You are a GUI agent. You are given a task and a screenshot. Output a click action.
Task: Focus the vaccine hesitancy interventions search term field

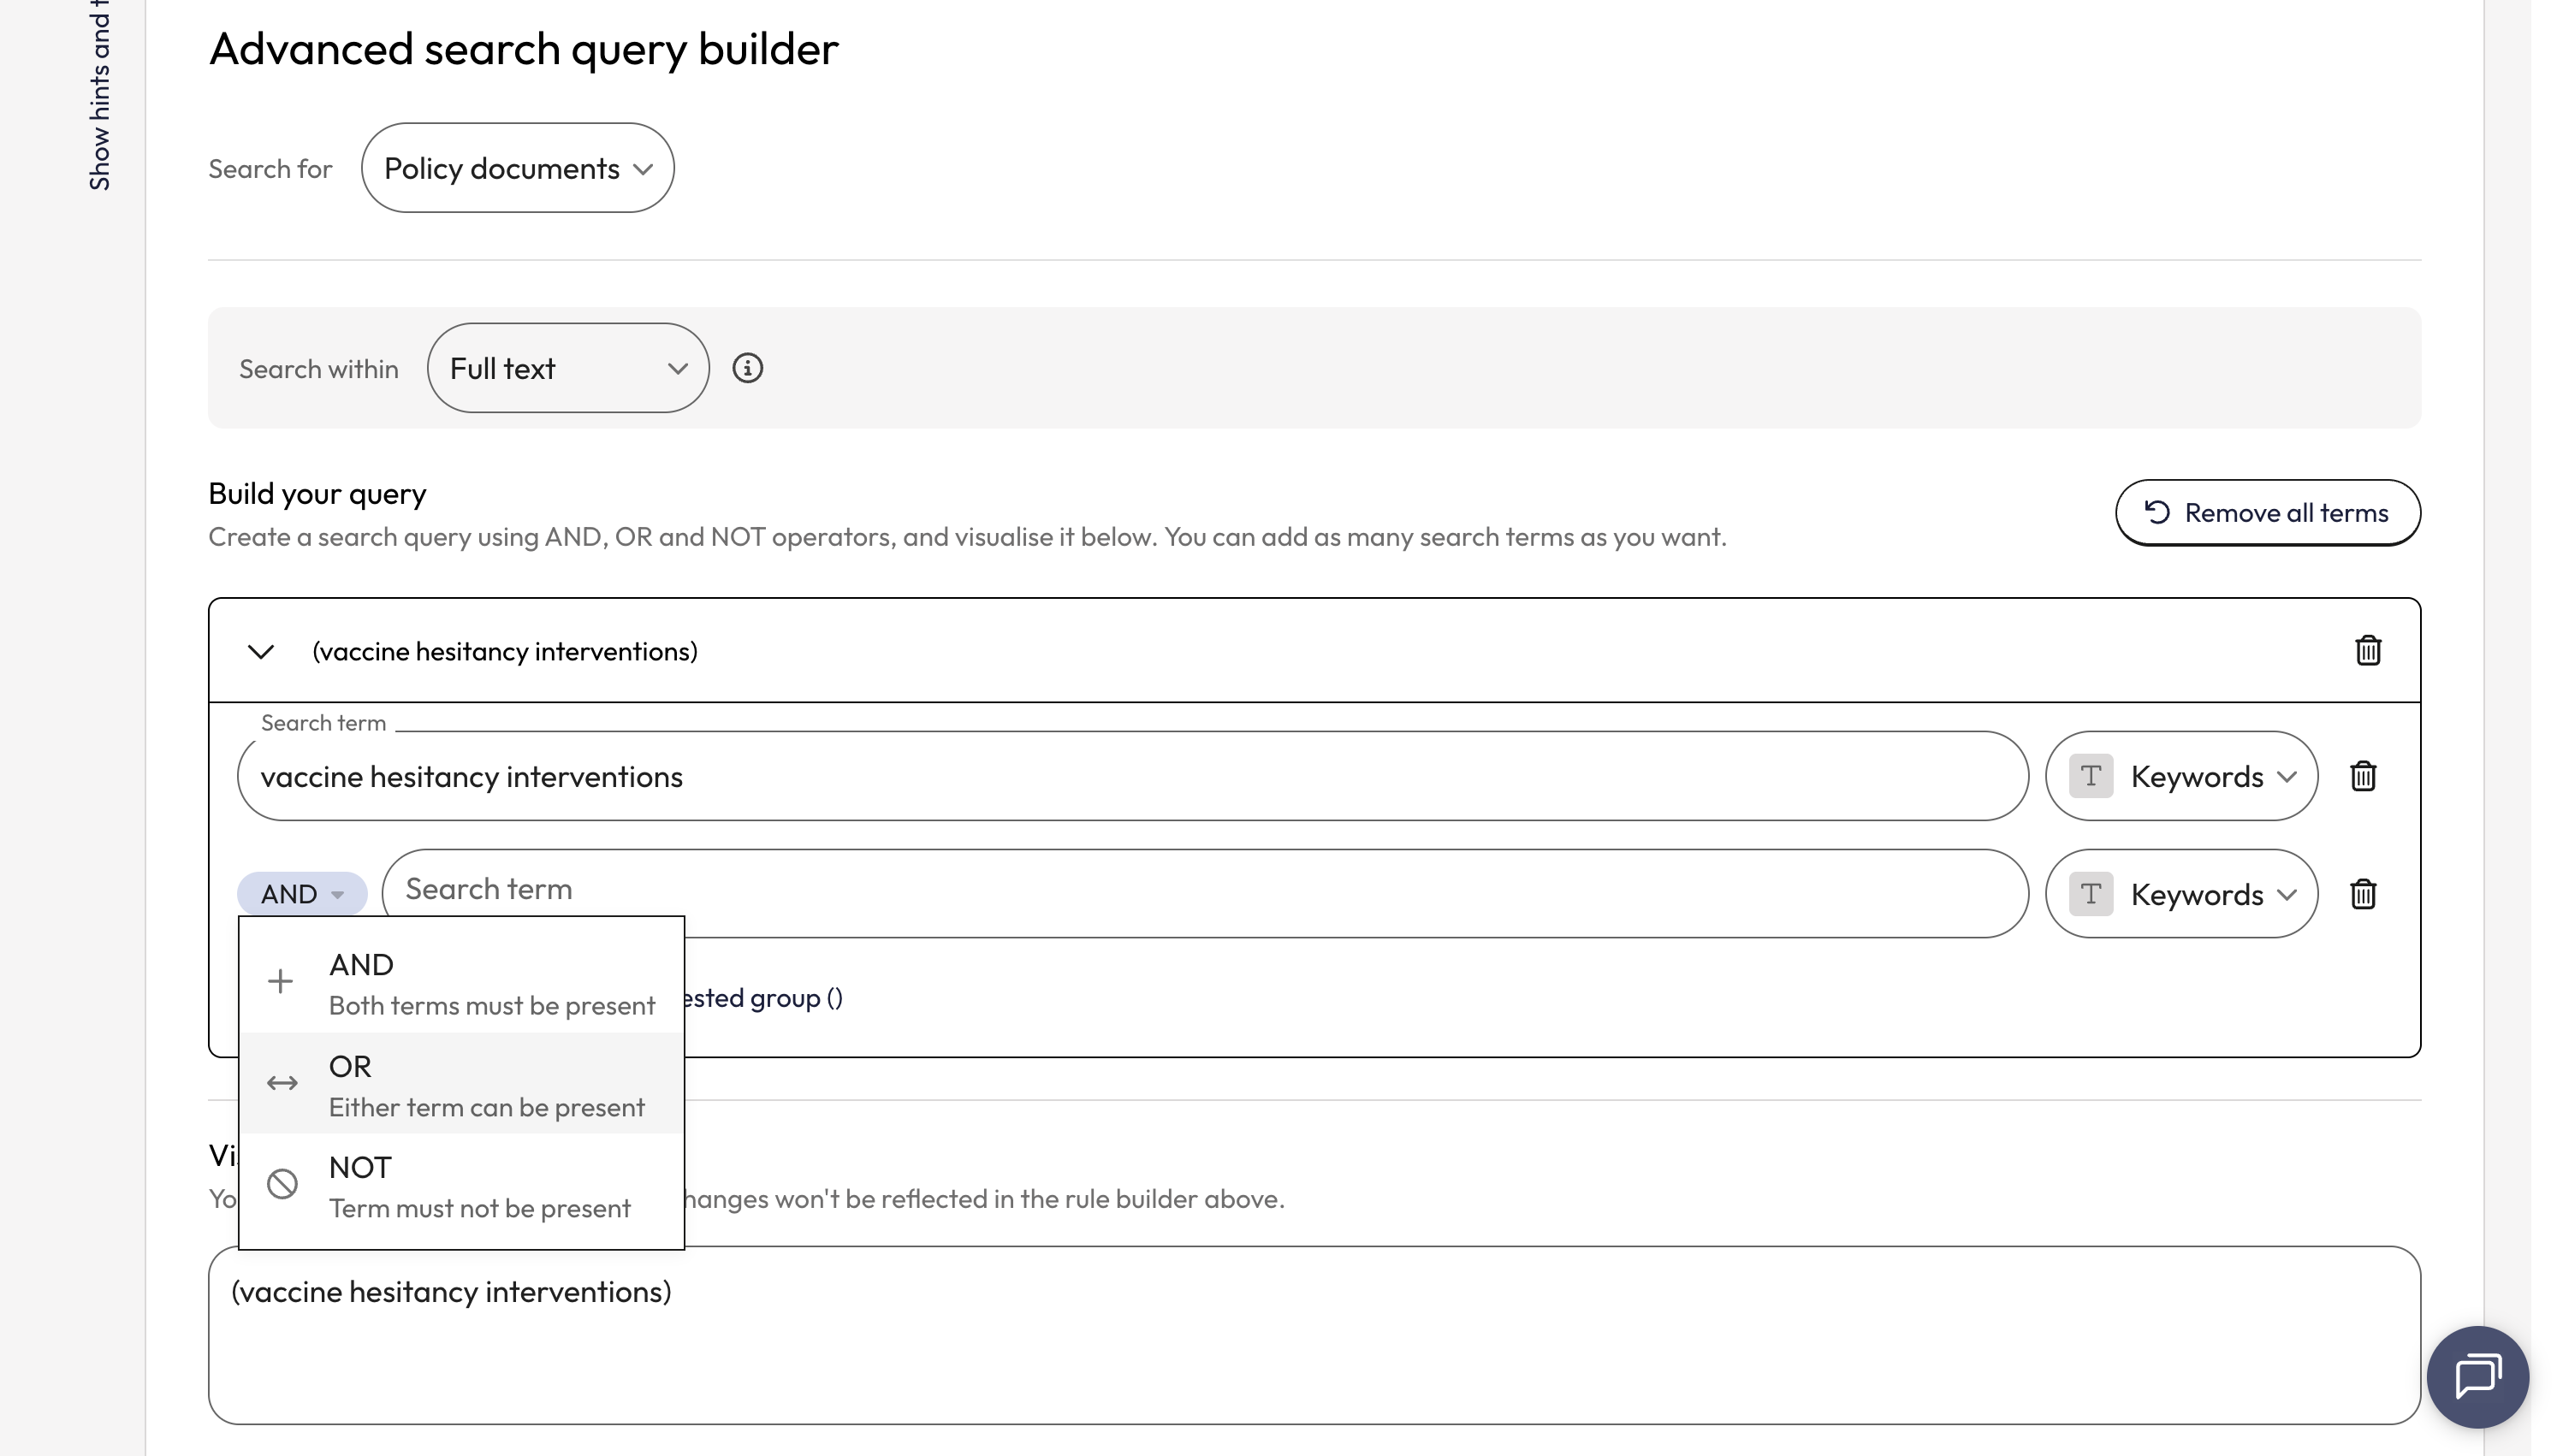(1132, 776)
